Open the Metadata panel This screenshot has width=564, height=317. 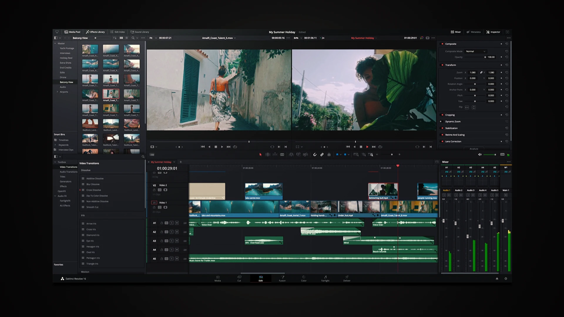474,32
